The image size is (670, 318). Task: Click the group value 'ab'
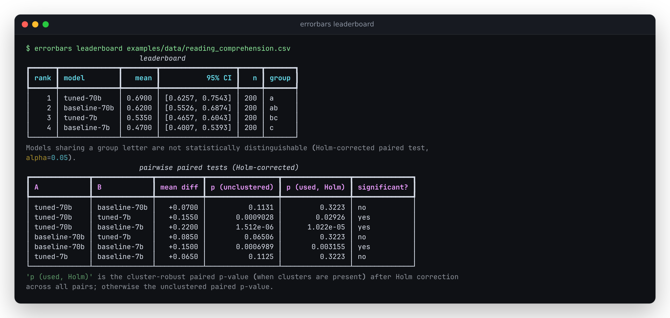[274, 108]
